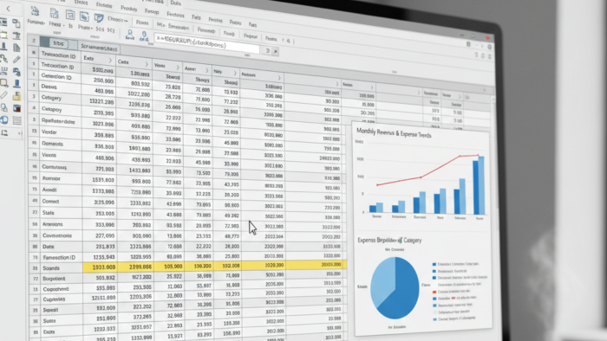Open the filter arrow on the Exts column header
607x341 pixels.
[110, 61]
